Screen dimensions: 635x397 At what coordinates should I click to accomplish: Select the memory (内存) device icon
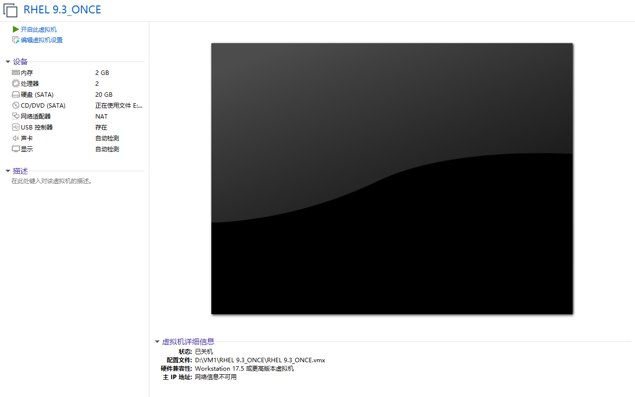click(16, 72)
